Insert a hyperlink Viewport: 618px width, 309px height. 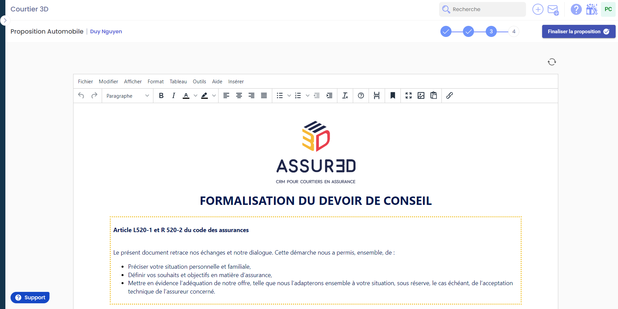(449, 96)
